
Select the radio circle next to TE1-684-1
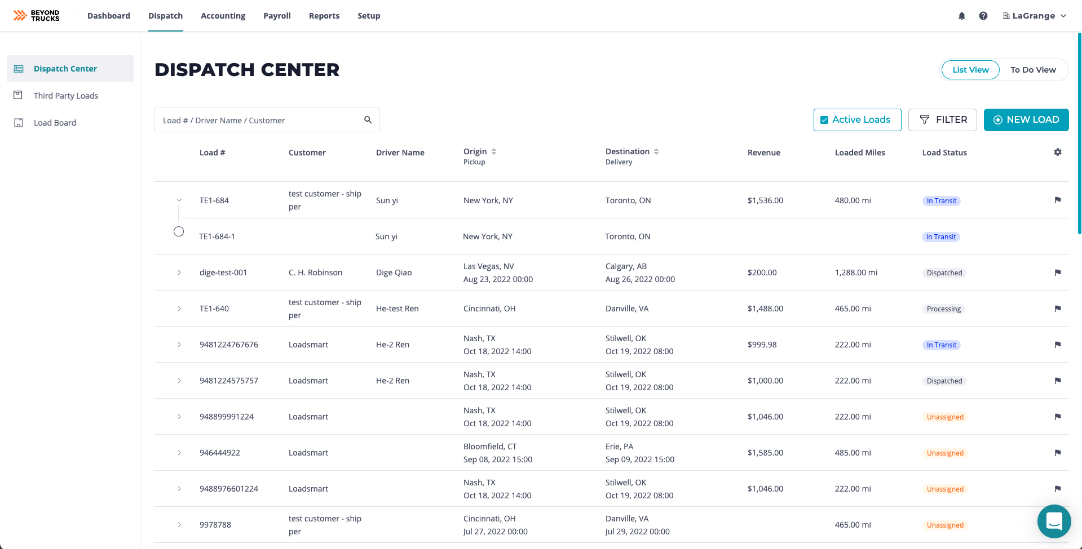coord(179,231)
